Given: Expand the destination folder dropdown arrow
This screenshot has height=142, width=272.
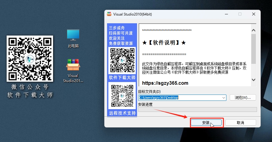Looking at the screenshot, I should [x=224, y=98].
